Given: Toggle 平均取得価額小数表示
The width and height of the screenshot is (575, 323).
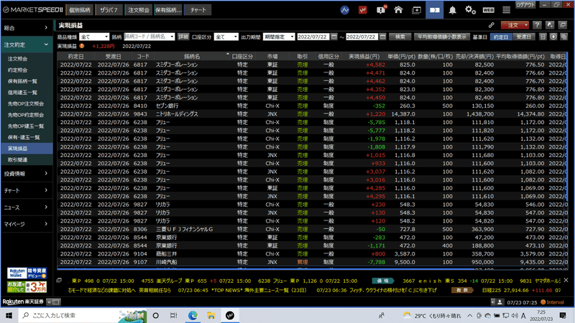Looking at the screenshot, I should [442, 37].
